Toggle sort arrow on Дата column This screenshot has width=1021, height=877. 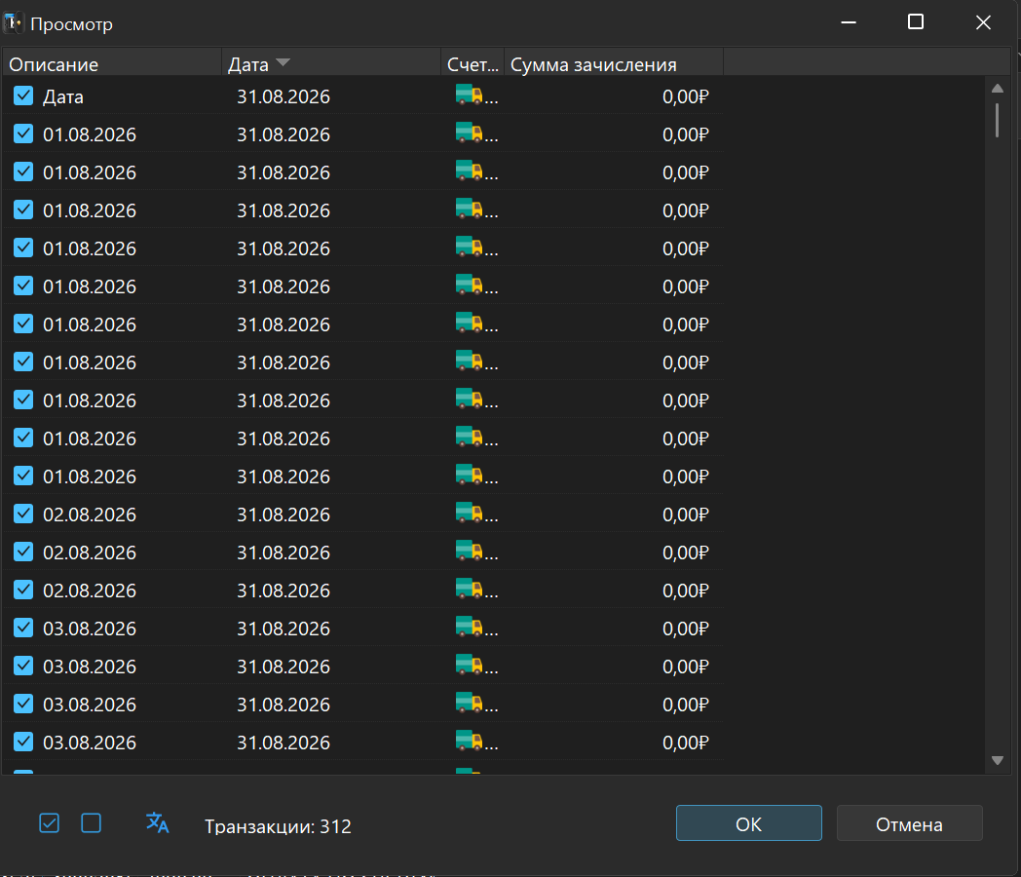(283, 62)
